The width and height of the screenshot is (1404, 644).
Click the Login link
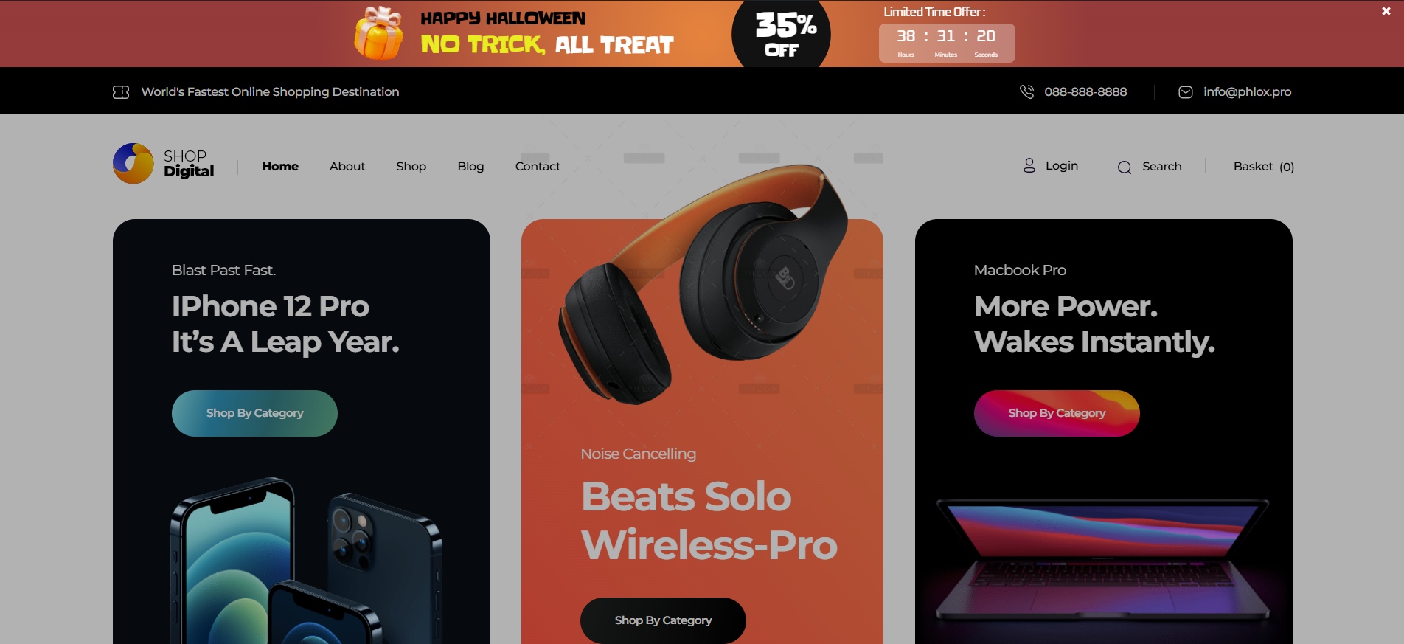point(1062,166)
